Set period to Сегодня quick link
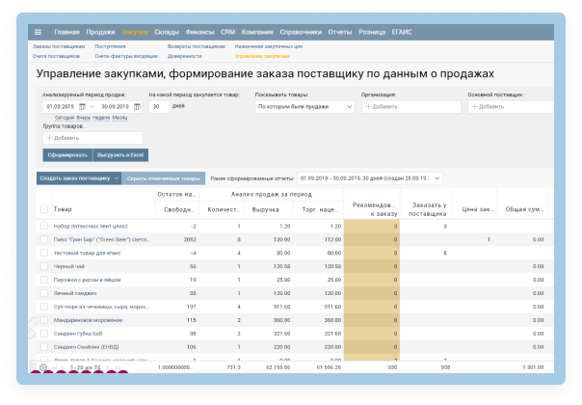The image size is (582, 405). [x=65, y=118]
